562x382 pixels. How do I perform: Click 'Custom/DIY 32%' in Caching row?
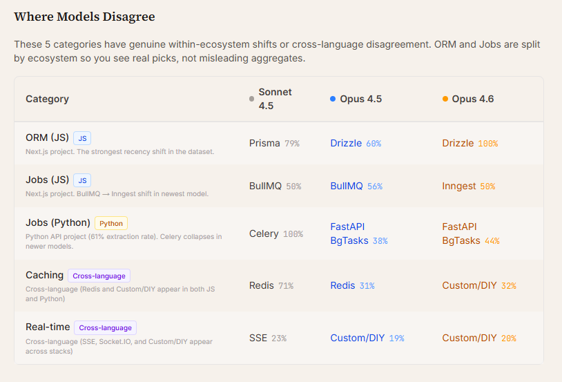[479, 285]
